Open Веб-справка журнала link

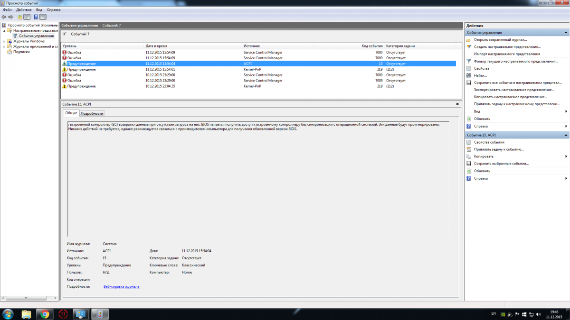coord(122,287)
